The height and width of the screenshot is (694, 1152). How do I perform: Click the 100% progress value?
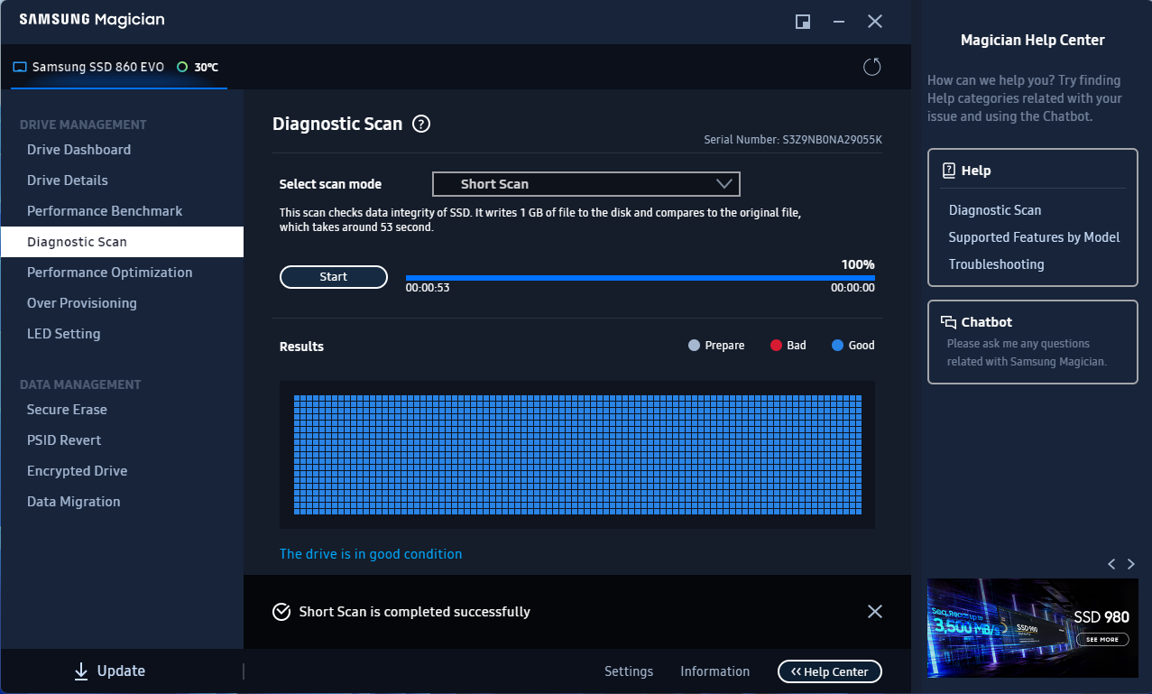coord(858,264)
